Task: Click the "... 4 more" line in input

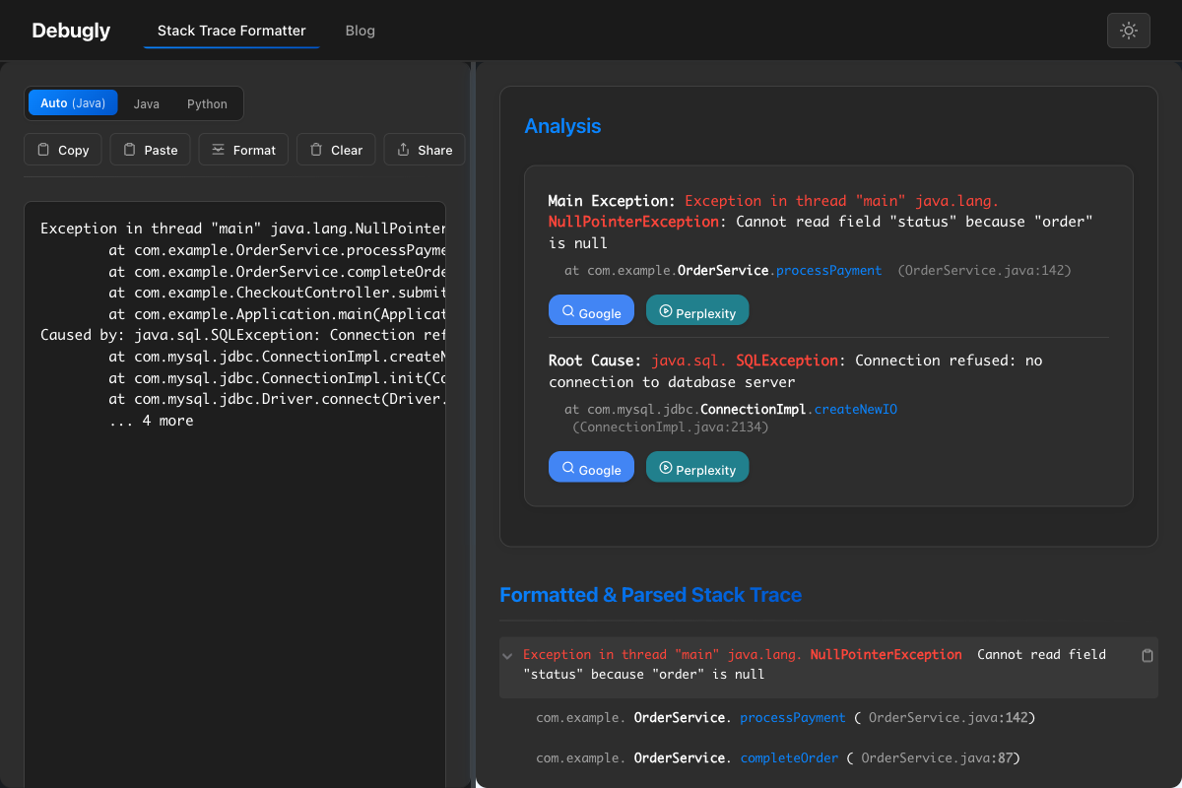Action: (152, 421)
